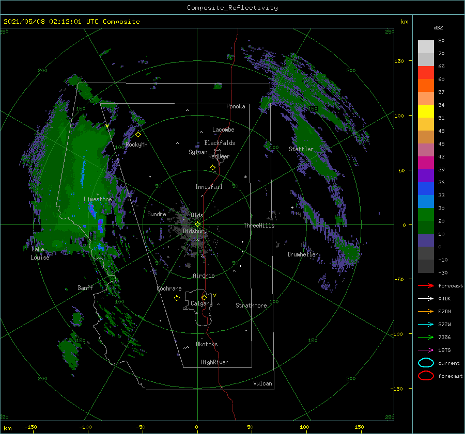Click the cyan 27ZW arrow icon

click(x=426, y=325)
